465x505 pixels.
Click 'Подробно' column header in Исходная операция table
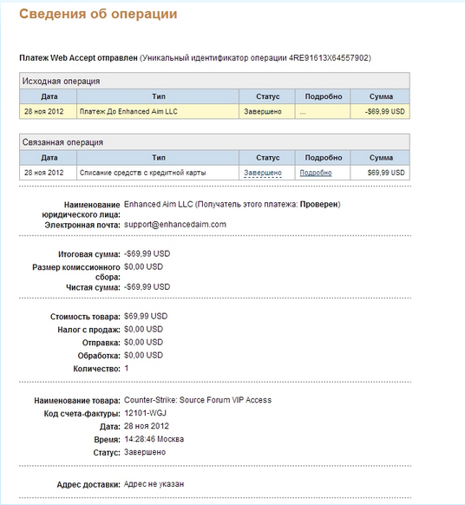click(x=324, y=96)
